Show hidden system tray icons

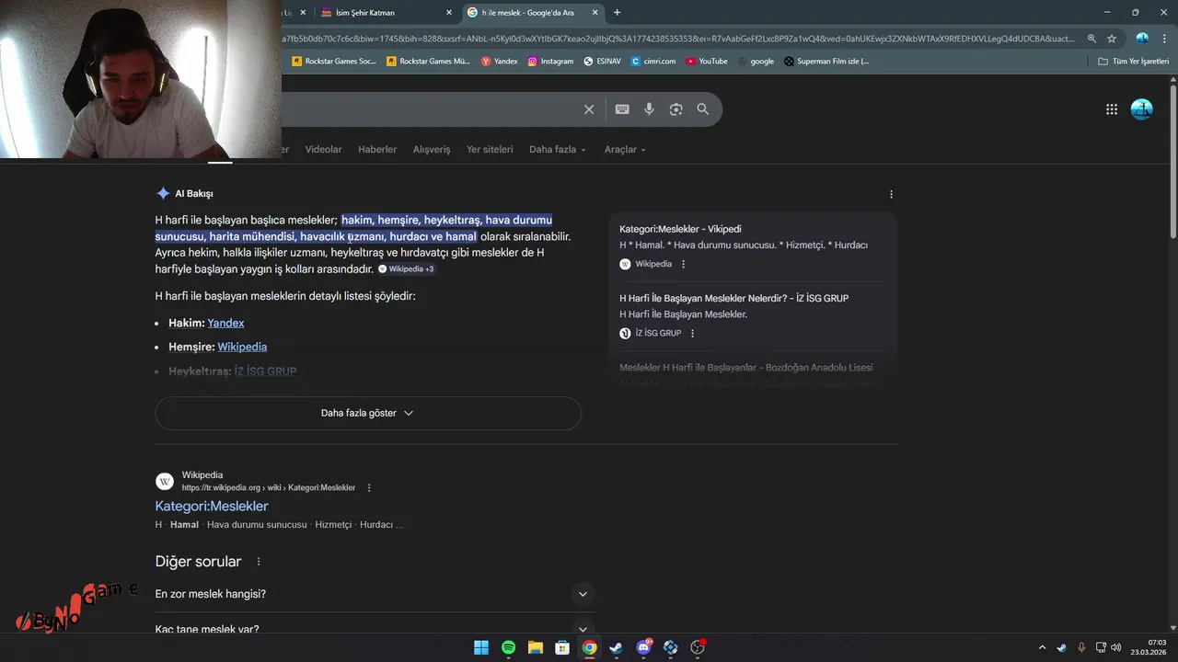click(x=1042, y=648)
